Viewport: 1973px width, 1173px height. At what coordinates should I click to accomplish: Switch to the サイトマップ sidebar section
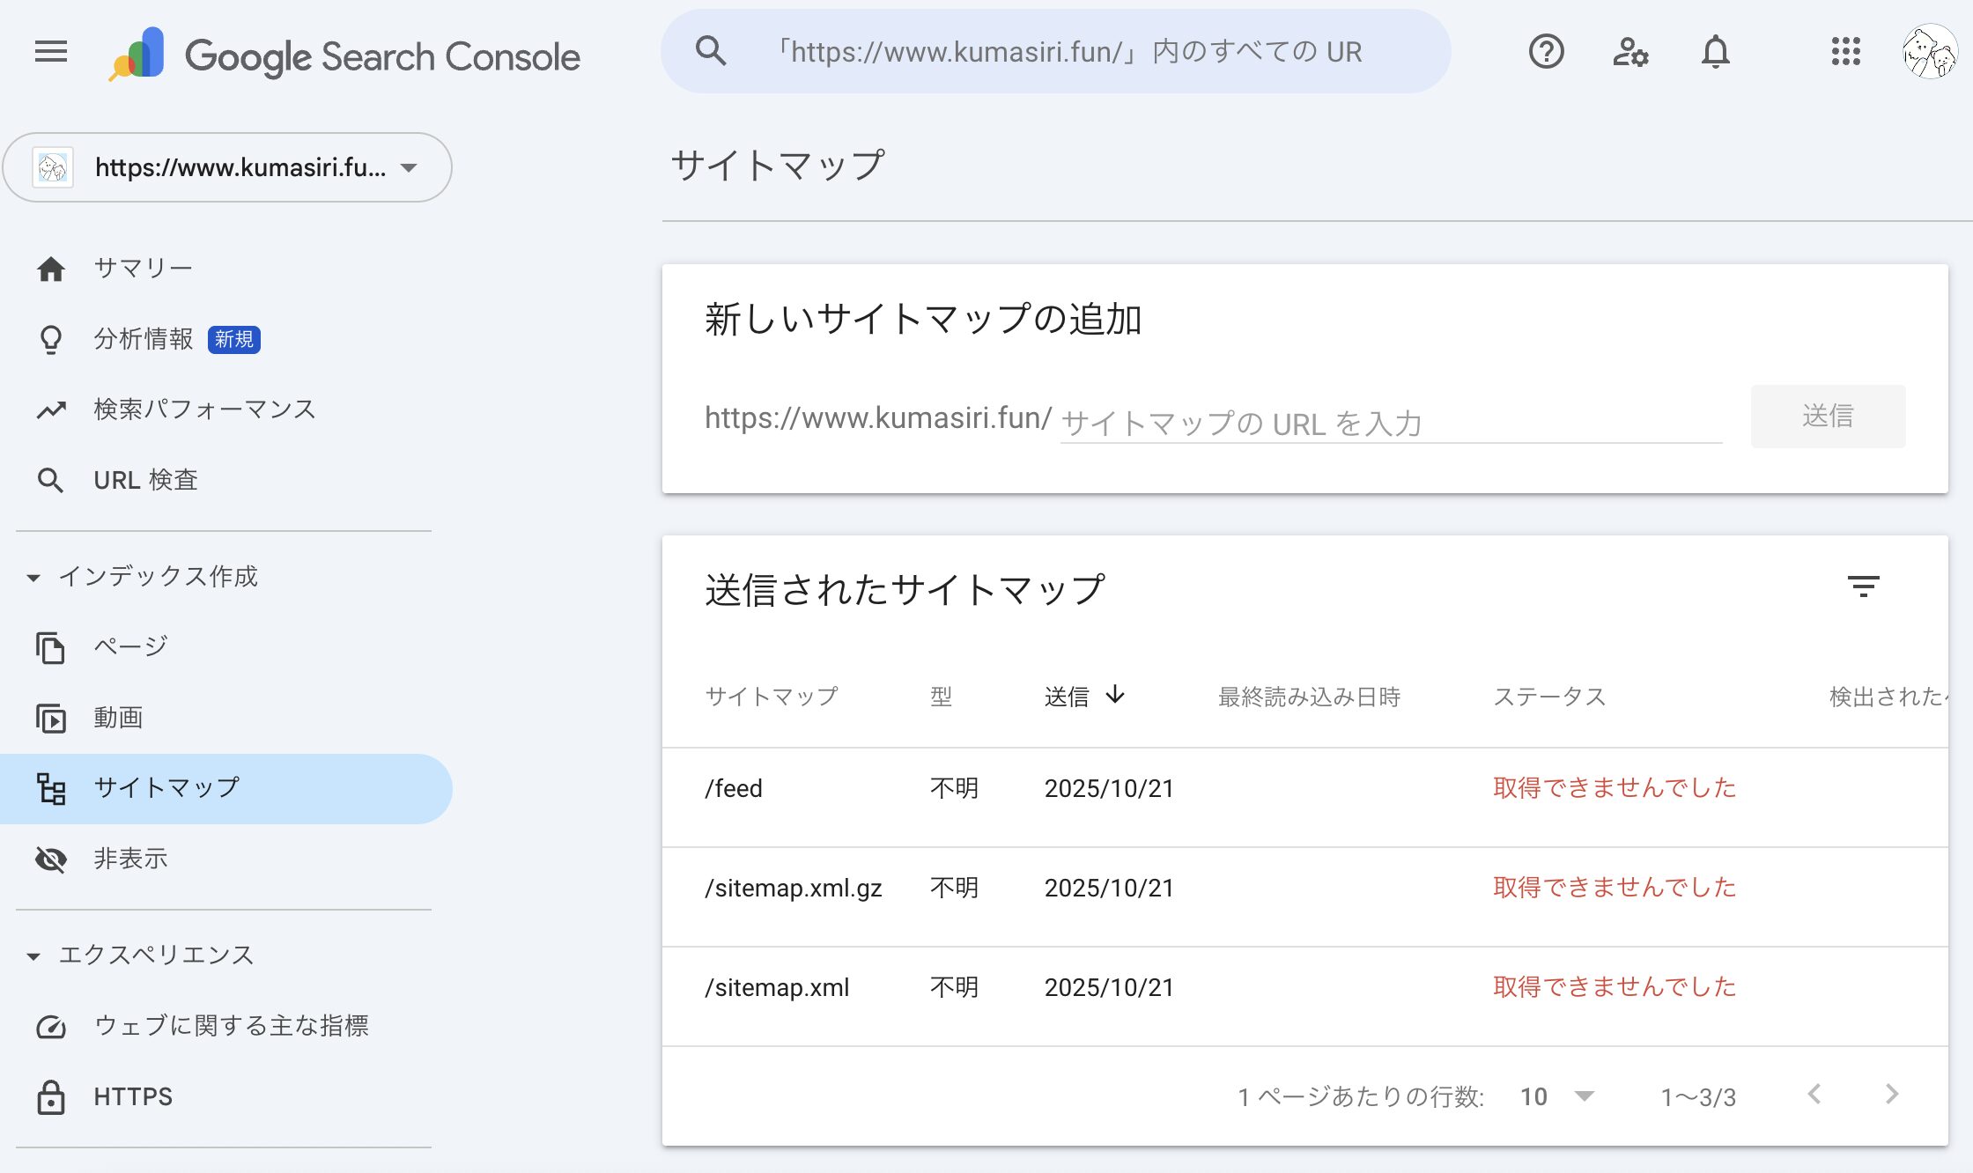165,788
